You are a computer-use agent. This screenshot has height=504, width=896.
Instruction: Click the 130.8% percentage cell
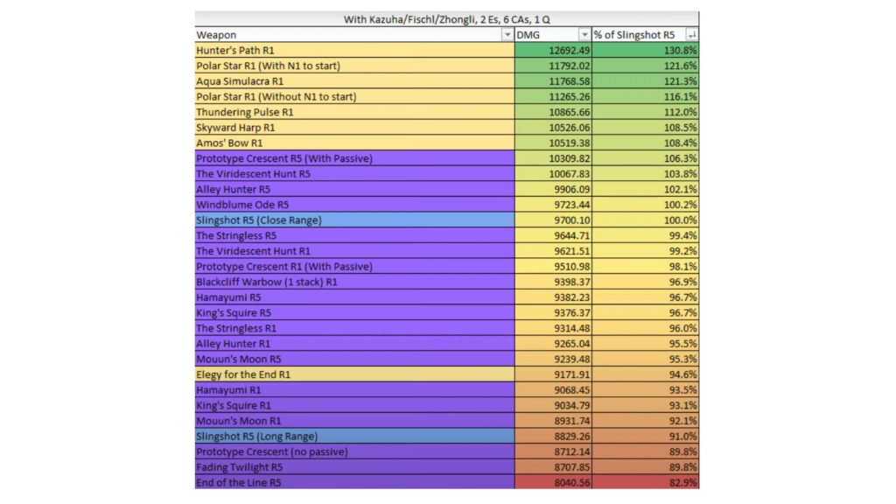645,50
